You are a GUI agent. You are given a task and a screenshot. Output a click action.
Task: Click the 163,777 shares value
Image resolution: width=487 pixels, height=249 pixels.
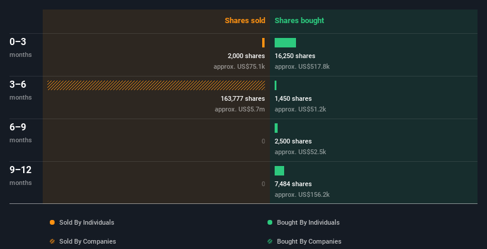point(243,99)
